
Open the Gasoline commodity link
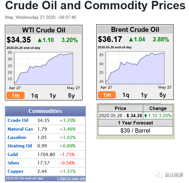17,137
